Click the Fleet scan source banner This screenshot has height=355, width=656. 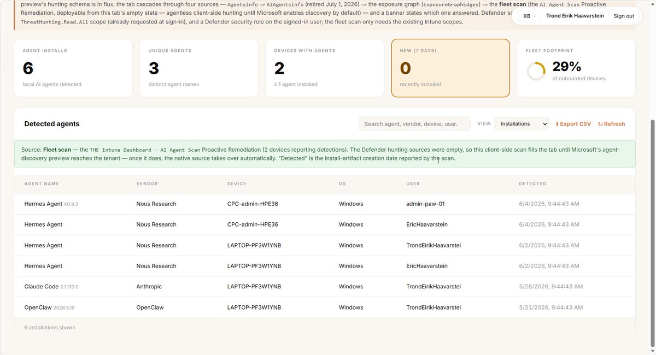325,154
